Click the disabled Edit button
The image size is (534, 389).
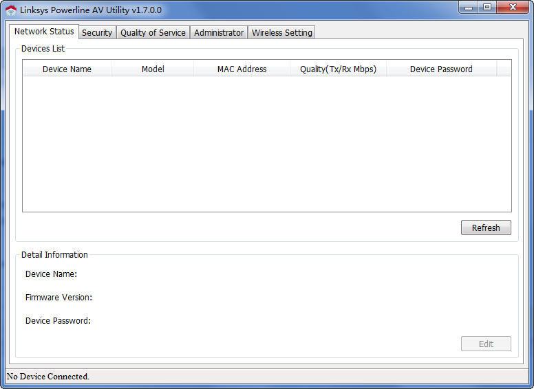(486, 344)
